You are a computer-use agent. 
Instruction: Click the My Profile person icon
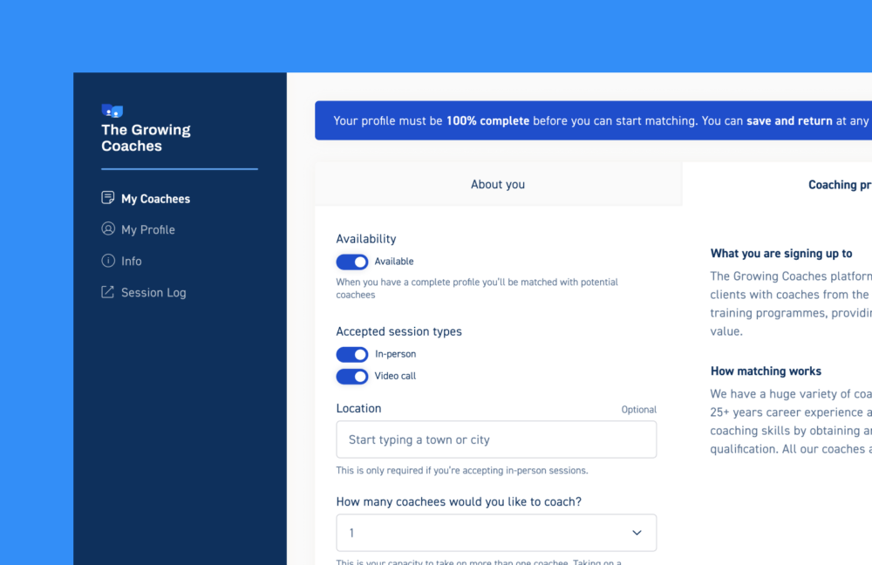[108, 229]
